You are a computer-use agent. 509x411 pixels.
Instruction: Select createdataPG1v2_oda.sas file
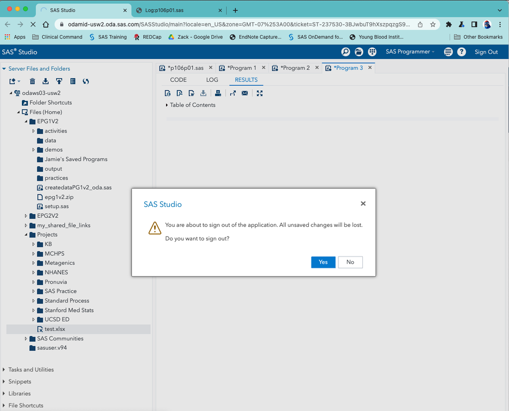click(x=78, y=188)
